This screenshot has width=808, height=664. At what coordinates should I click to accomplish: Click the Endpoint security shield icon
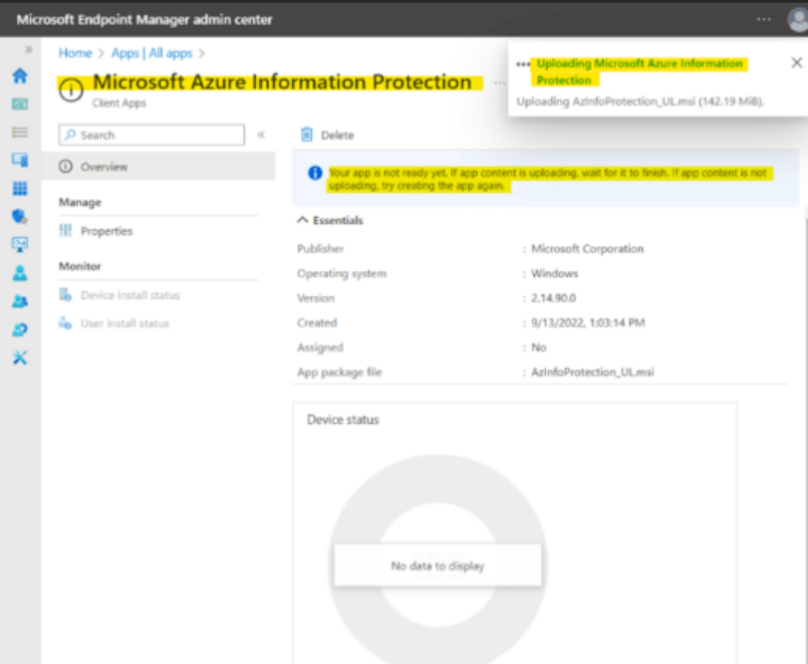[19, 216]
